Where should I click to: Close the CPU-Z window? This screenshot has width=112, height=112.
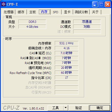pos(108,4)
